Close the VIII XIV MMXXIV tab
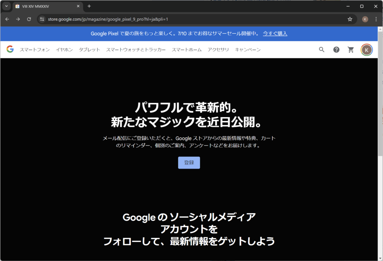 [78, 6]
